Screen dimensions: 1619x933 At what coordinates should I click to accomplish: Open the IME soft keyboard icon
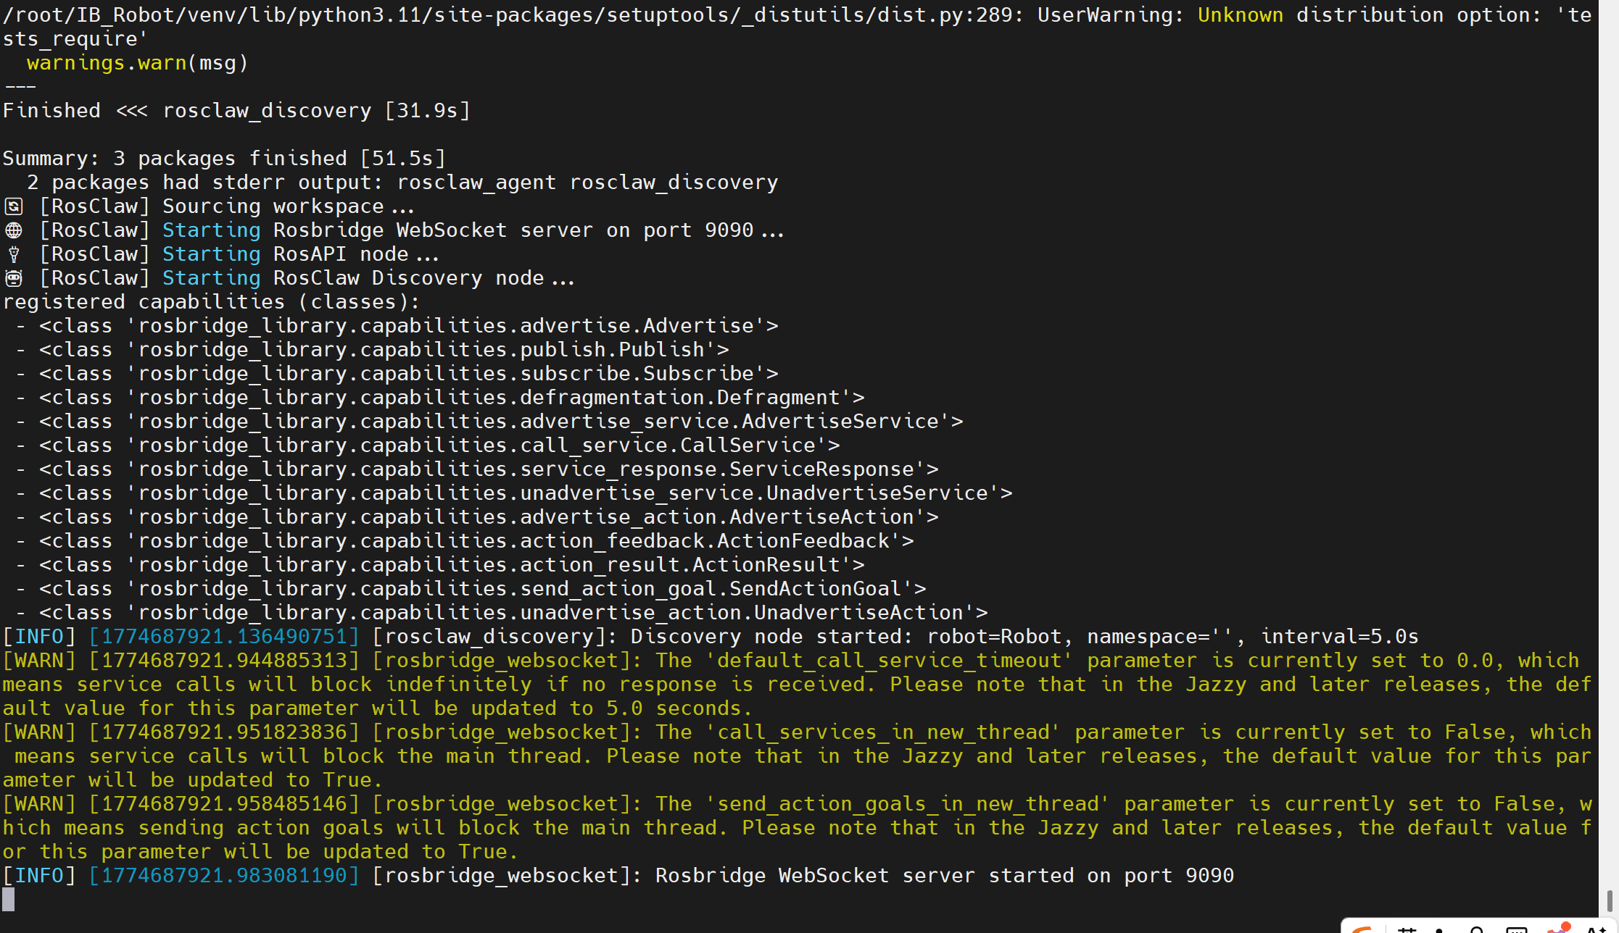click(1516, 929)
